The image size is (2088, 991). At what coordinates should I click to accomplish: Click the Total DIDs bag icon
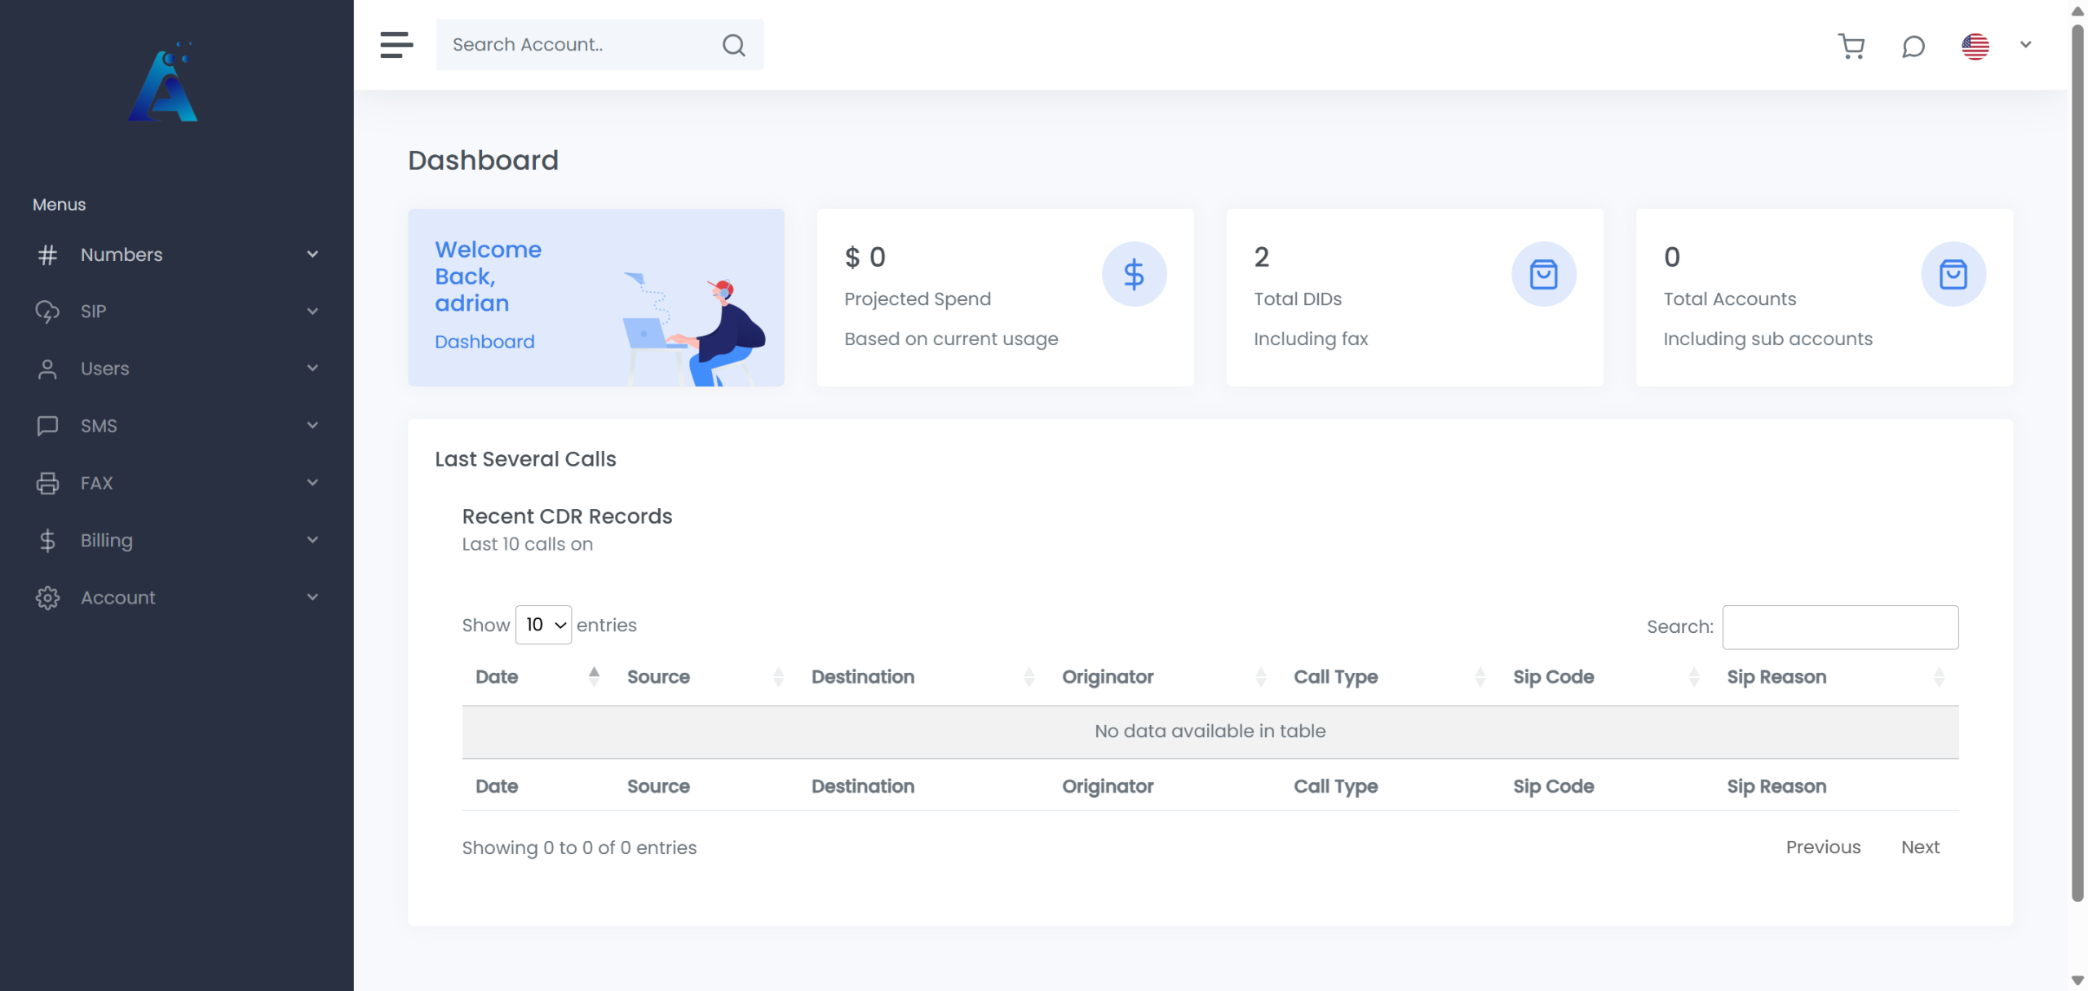coord(1543,274)
